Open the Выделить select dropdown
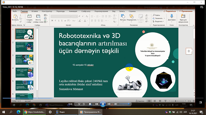The width and height of the screenshot is (206, 115). point(158,21)
